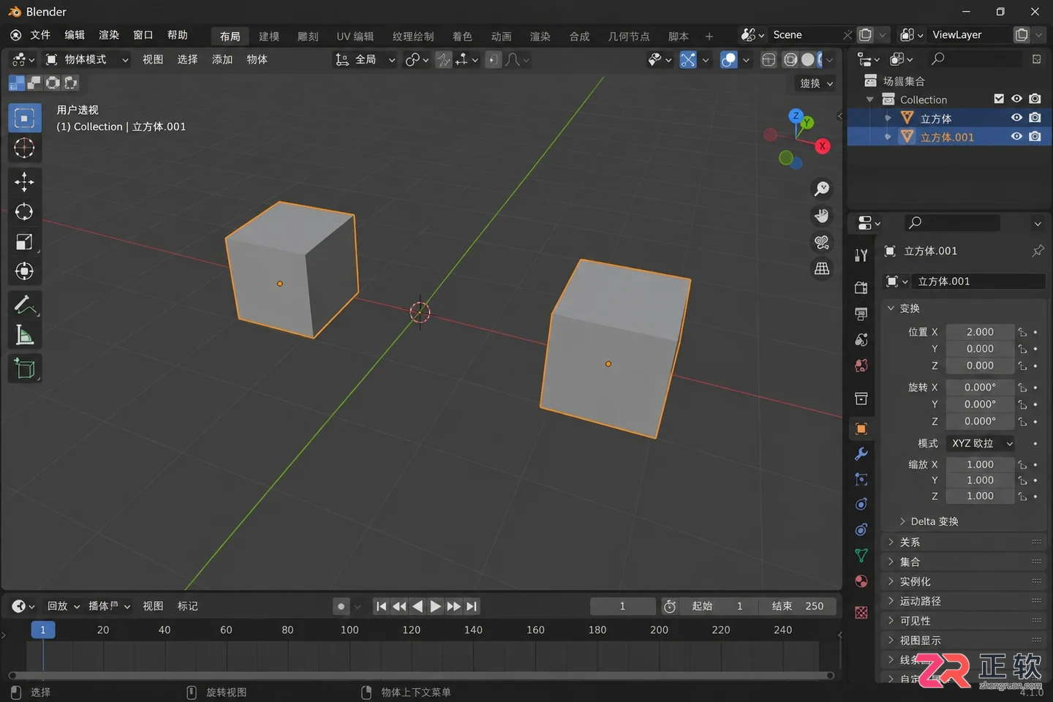This screenshot has height=702, width=1053.
Task: Open the 文件 menu
Action: click(40, 35)
